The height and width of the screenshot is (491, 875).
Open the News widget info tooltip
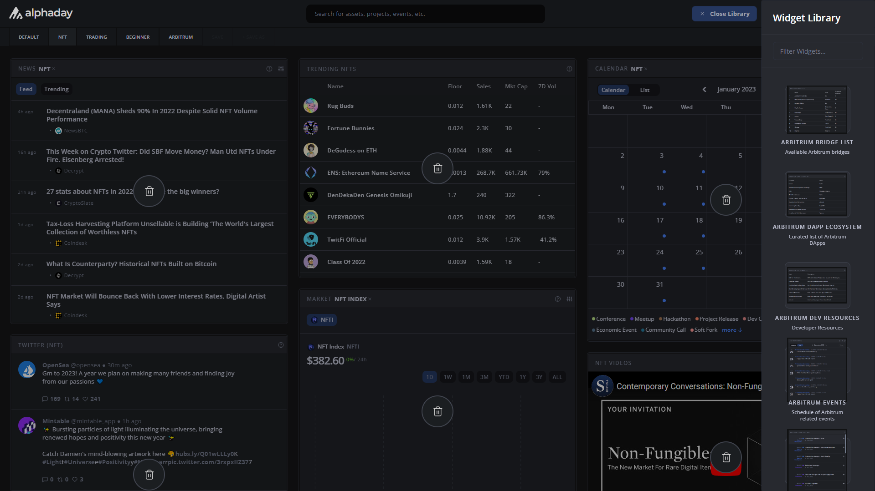269,69
